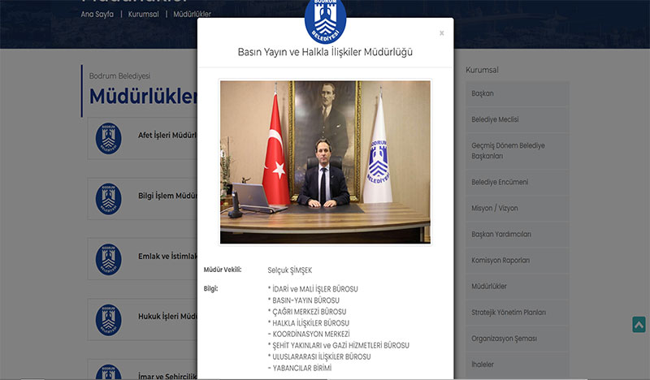This screenshot has width=650, height=380.
Task: Click the Bilgi label in the modal
Action: tap(210, 289)
